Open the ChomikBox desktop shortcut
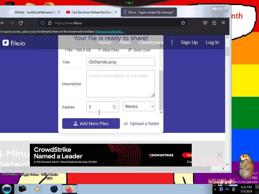Screen dimensions: 259x194 [10, 174]
